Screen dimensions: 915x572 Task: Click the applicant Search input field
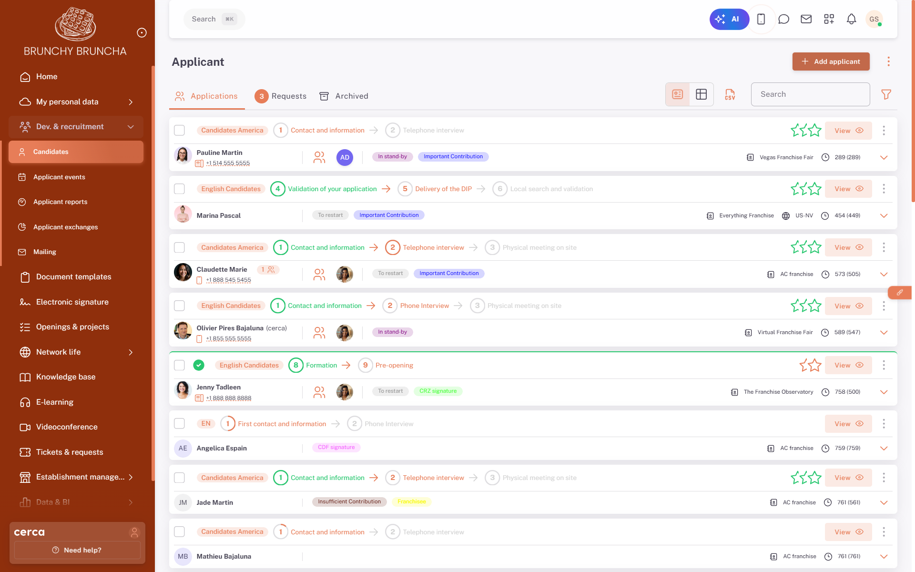click(x=810, y=94)
